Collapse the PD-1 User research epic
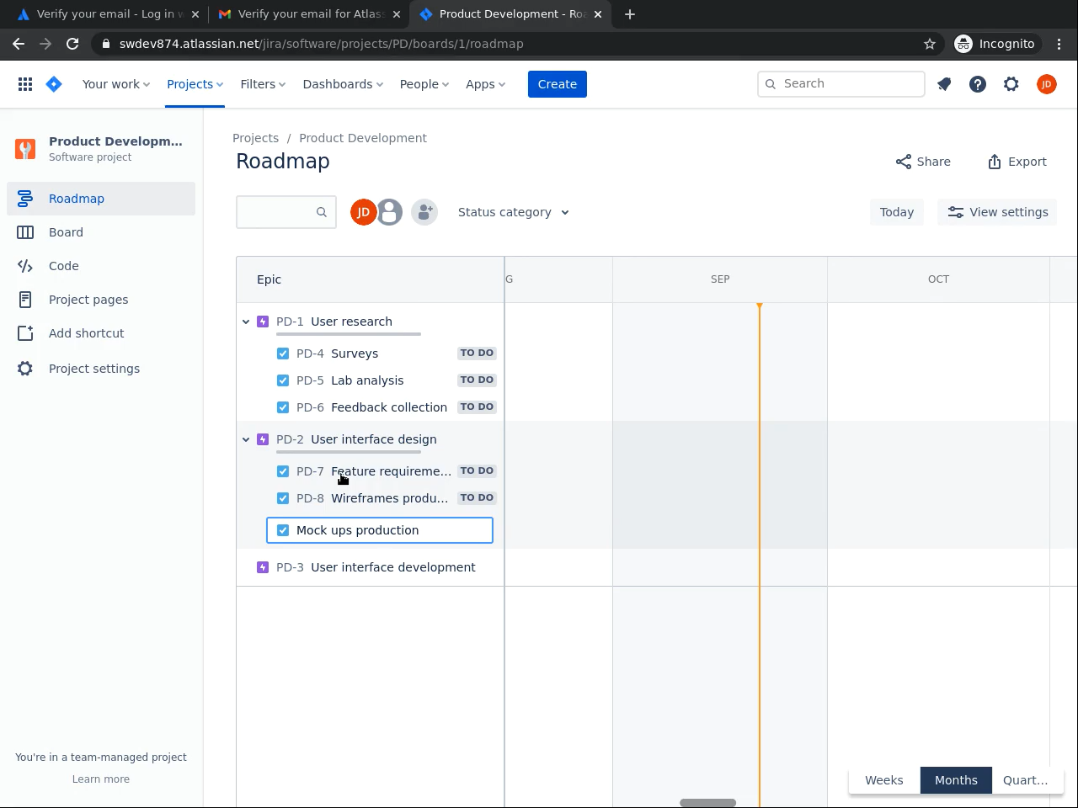Screen dimensions: 1078x808 (246, 322)
